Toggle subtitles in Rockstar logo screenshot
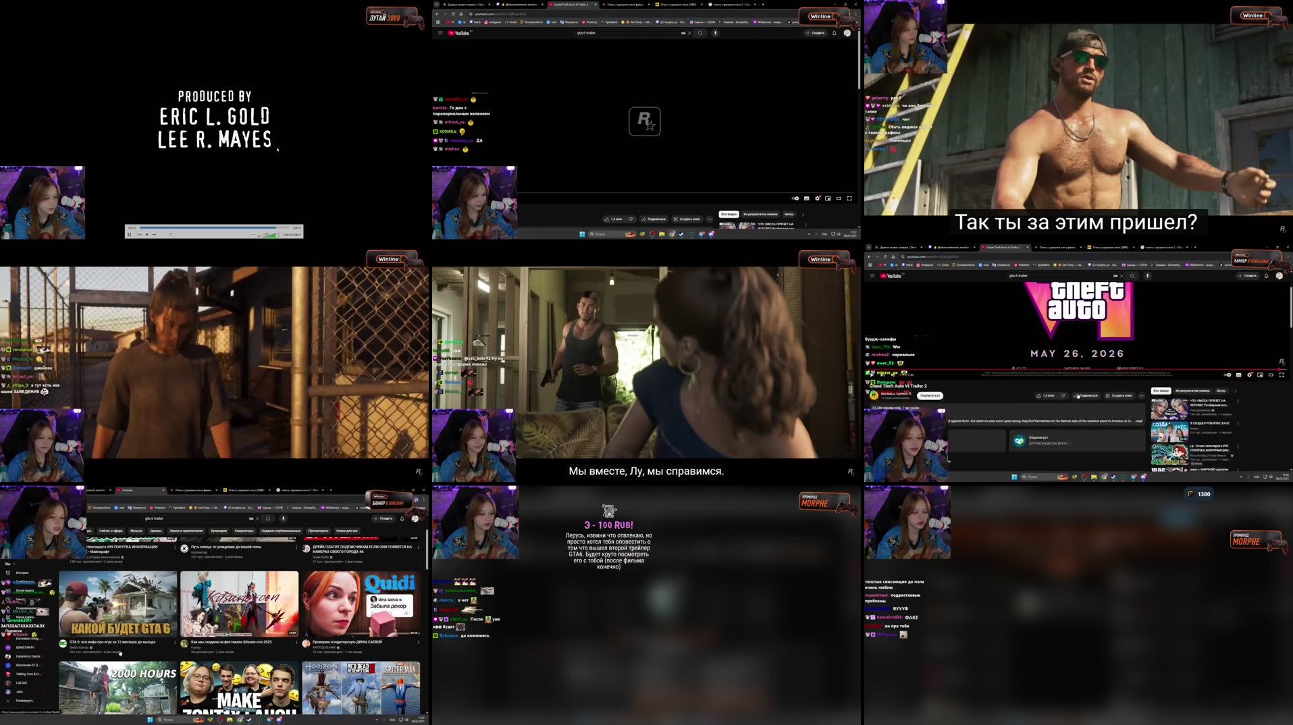 click(806, 198)
